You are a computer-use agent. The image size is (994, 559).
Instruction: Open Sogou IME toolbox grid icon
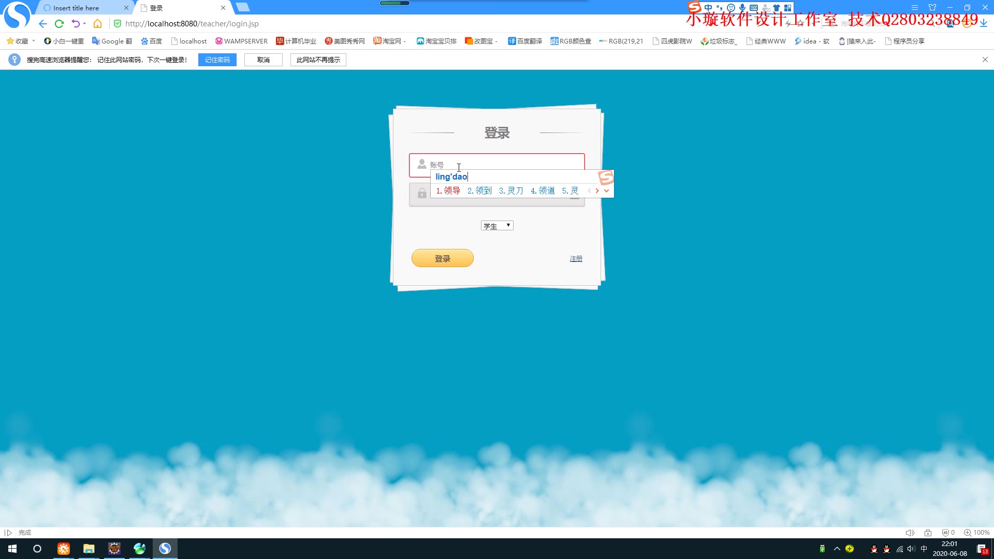click(787, 8)
